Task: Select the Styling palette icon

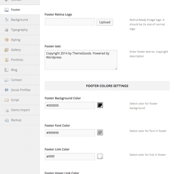Action: point(6,40)
